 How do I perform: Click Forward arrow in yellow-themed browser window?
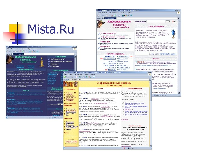point(72,77)
